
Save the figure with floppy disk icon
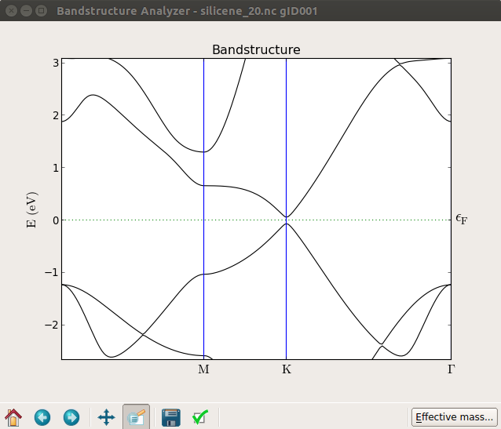(171, 417)
